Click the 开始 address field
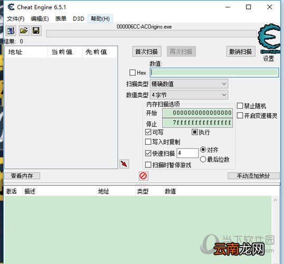 click(197, 112)
